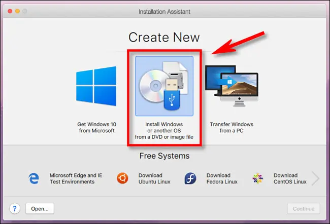Select "Download Ubuntu Linux" text
Viewport: 330px width, 224px height.
tap(154, 178)
